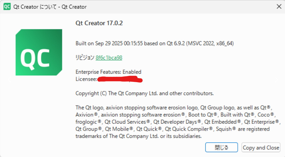Click the faint right chevron arrow
The image size is (285, 157).
click(x=276, y=80)
